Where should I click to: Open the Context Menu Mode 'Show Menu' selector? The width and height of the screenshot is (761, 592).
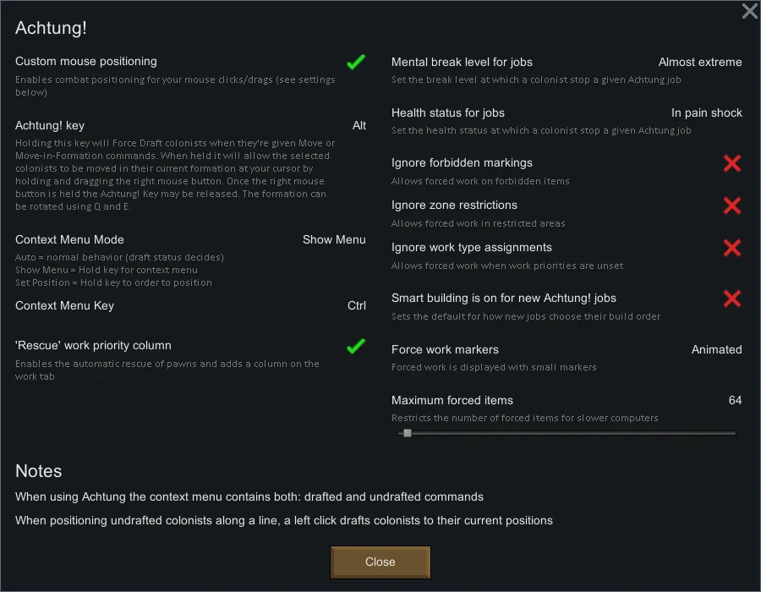click(334, 239)
